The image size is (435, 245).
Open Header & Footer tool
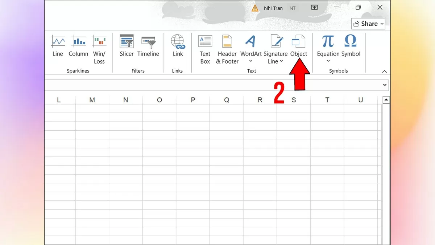(x=227, y=49)
